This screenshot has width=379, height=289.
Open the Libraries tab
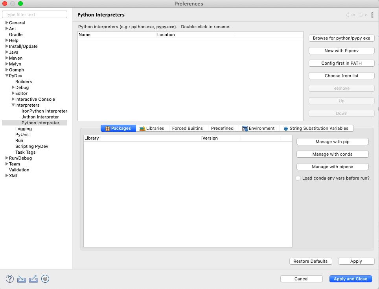click(152, 128)
